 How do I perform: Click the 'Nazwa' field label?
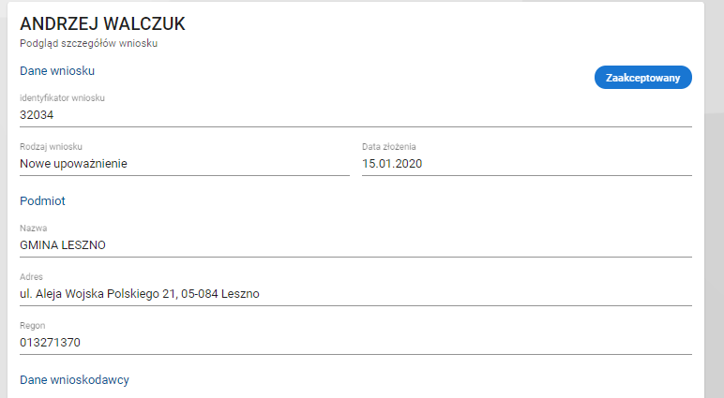[x=33, y=228]
